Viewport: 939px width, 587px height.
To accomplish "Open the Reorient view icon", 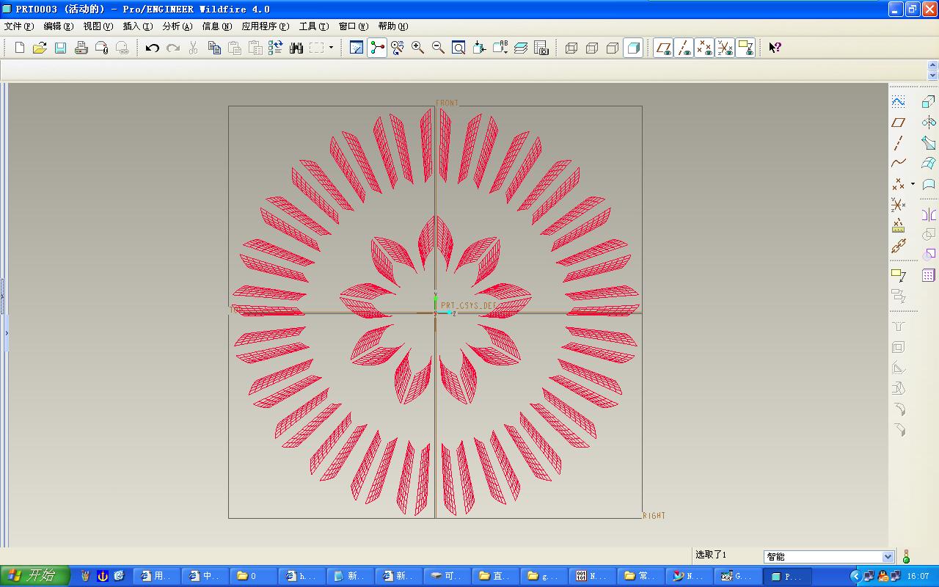I will pyautogui.click(x=479, y=48).
